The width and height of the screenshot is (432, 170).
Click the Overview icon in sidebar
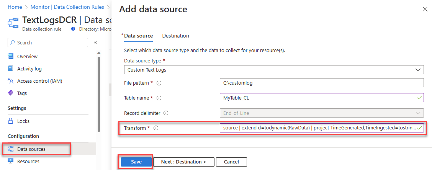(11, 56)
